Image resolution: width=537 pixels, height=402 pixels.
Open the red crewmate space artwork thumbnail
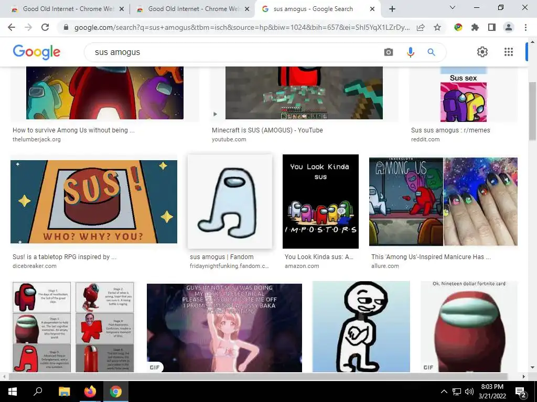pyautogui.click(x=105, y=93)
